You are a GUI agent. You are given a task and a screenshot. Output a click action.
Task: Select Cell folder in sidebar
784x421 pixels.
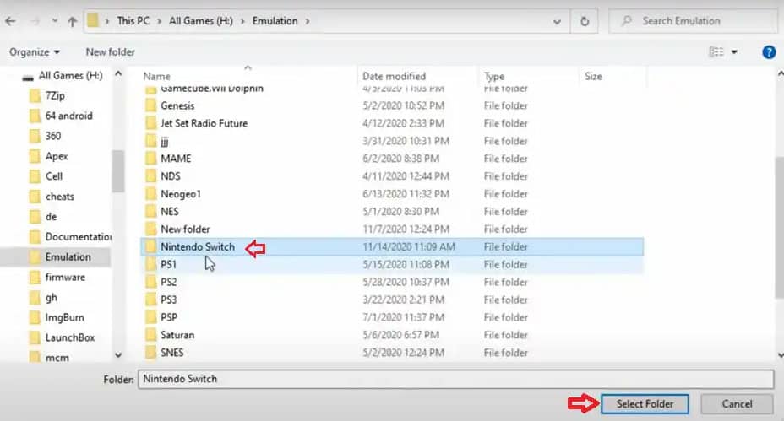click(53, 176)
